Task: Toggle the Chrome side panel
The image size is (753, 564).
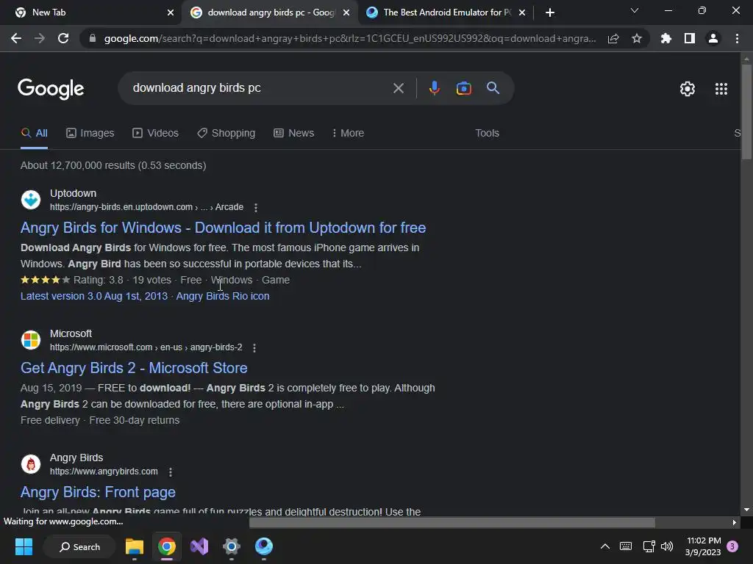Action: [690, 38]
